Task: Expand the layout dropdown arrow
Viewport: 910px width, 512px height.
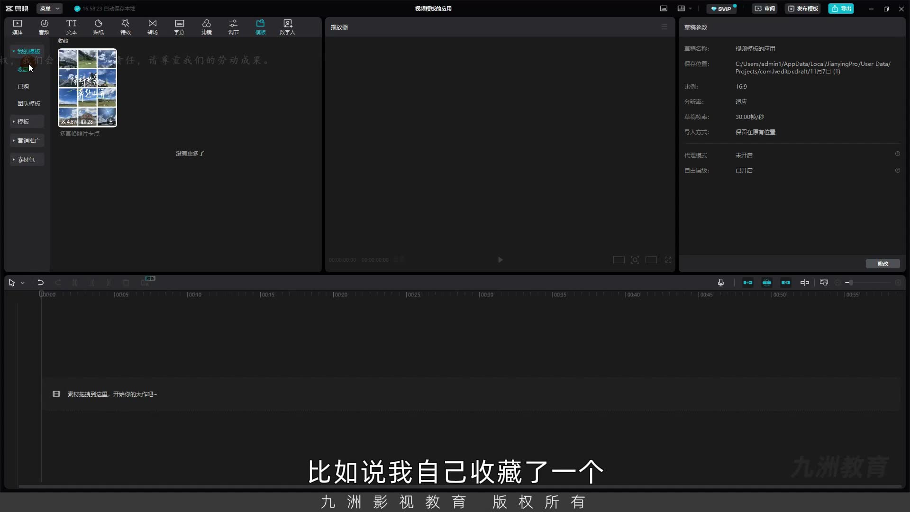Action: (690, 9)
